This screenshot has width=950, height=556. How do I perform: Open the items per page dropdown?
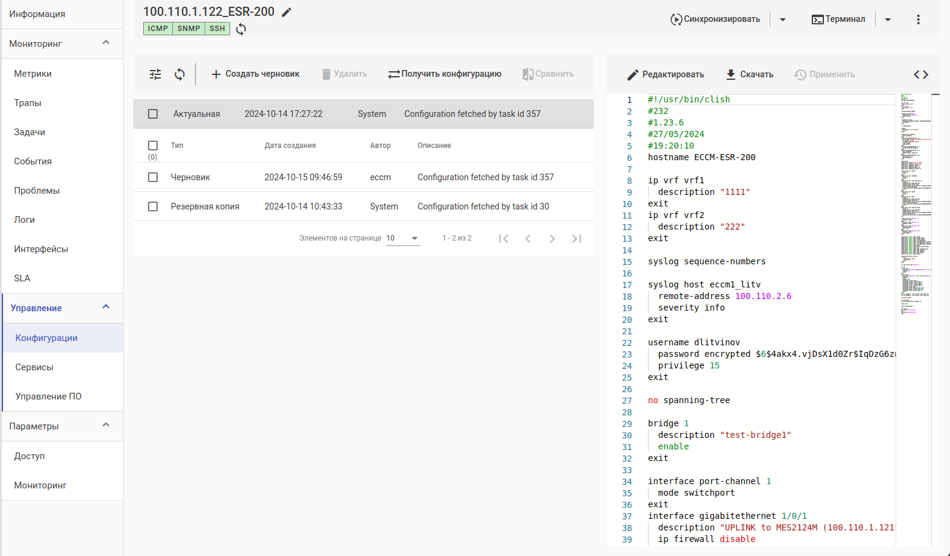click(403, 238)
